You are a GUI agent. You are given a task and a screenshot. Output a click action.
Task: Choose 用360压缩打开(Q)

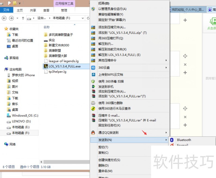click(111, 38)
